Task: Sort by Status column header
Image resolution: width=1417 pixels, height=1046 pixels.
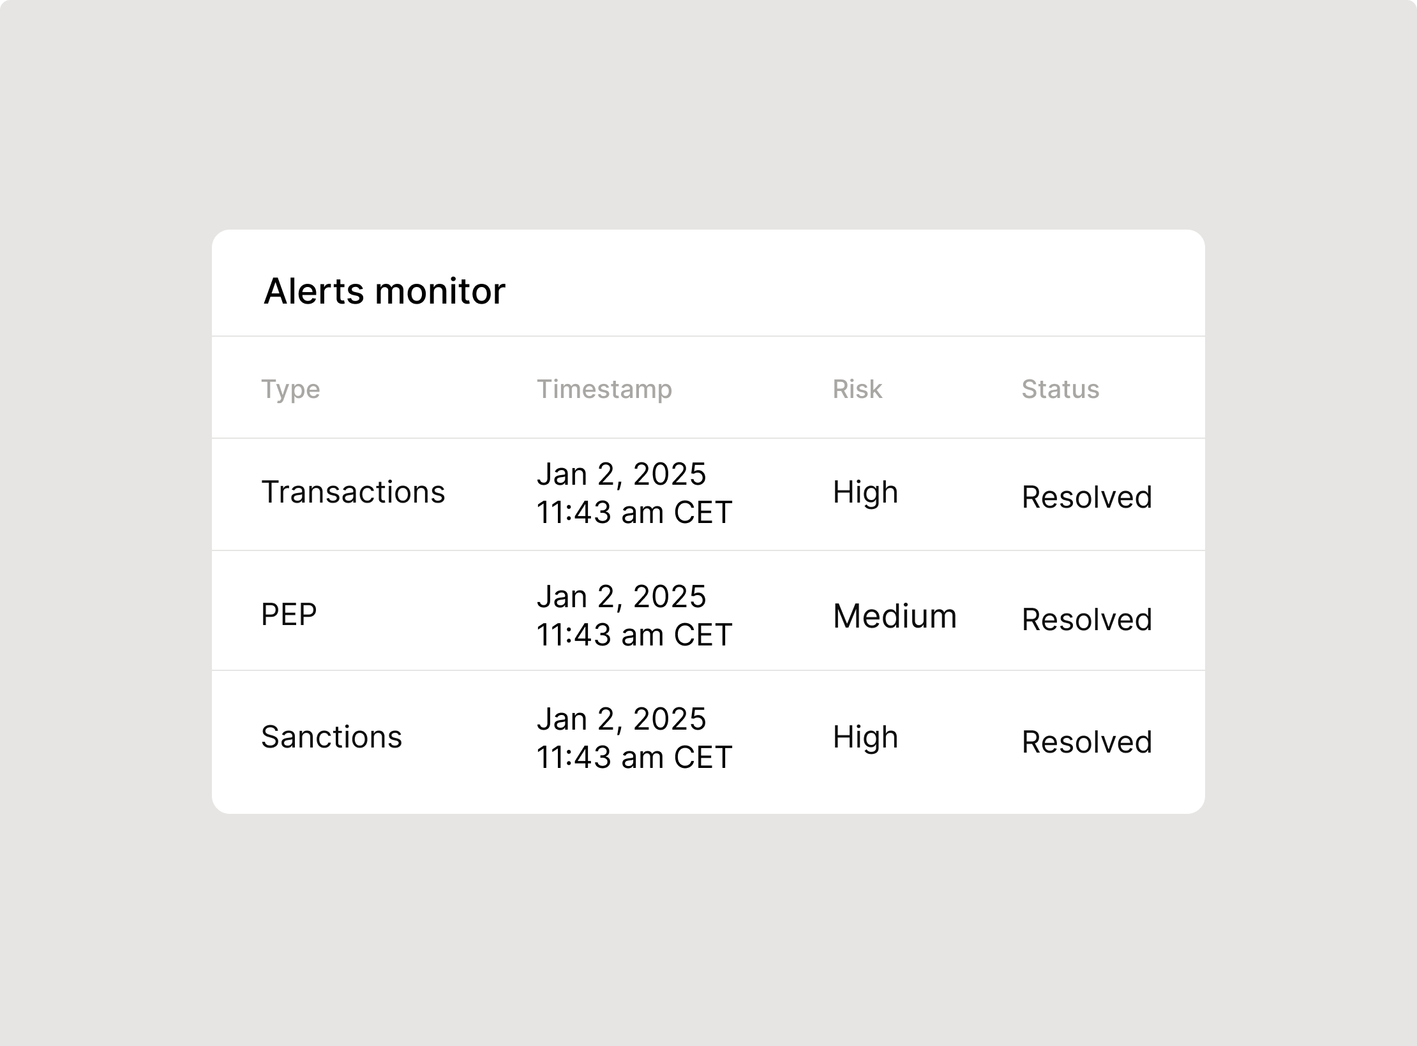Action: click(1060, 389)
